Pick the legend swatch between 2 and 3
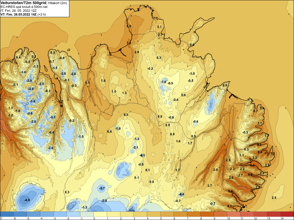This screenshot has height=220, width=294. click(x=127, y=214)
